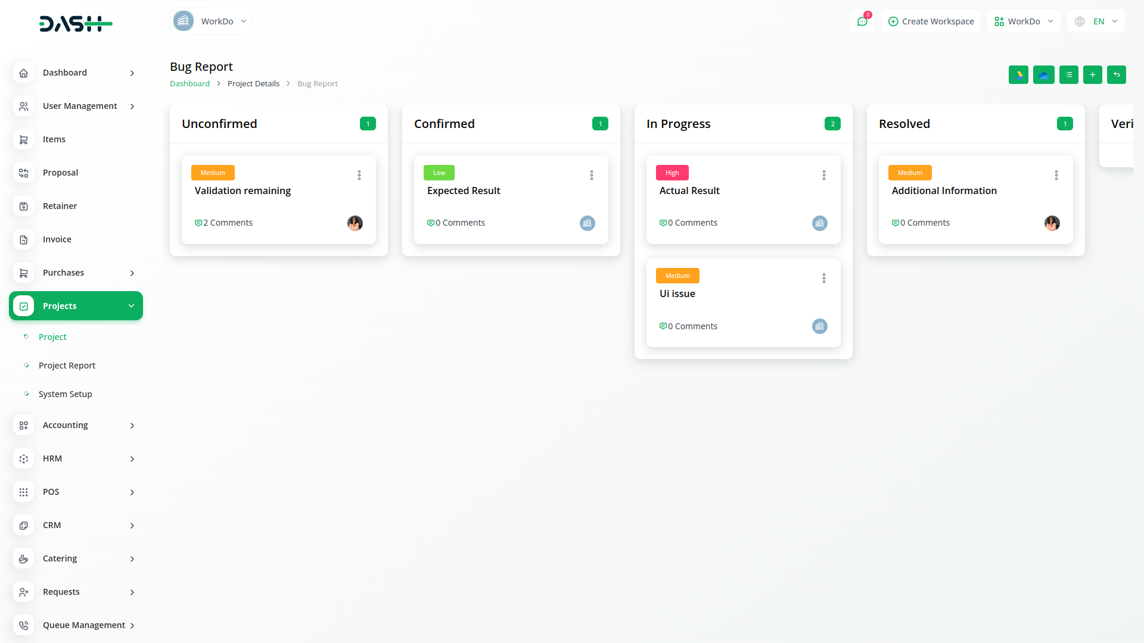Click the plus icon to add bug
The width and height of the screenshot is (1144, 643).
tap(1092, 75)
